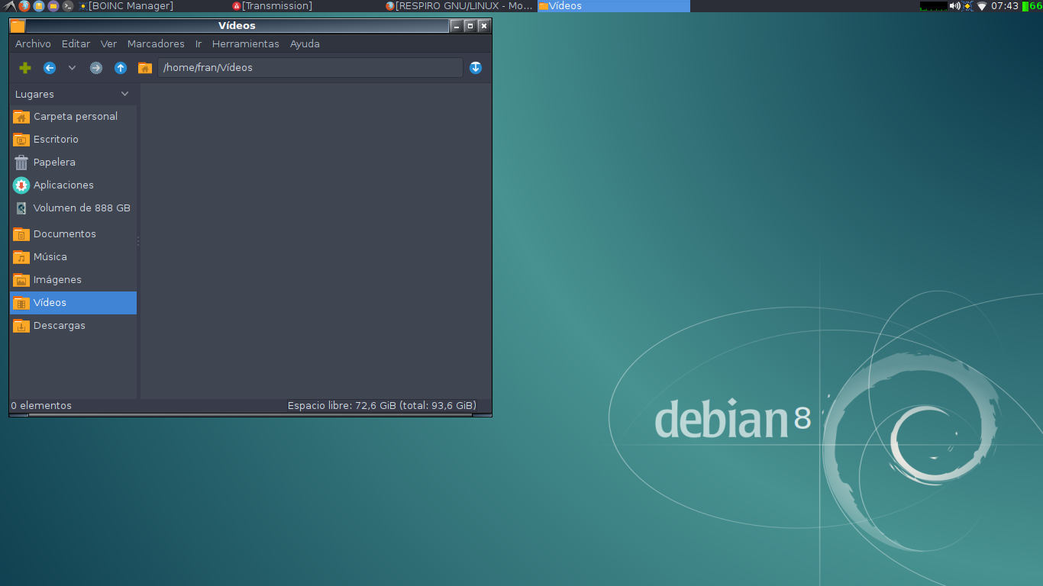Click the BOINC icon in the system tray

click(x=967, y=6)
